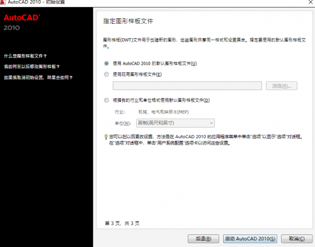Image resolution: width=315 pixels, height=247 pixels.
Task: Click the AutoCAD title bar app icon
Action: tap(3, 3)
